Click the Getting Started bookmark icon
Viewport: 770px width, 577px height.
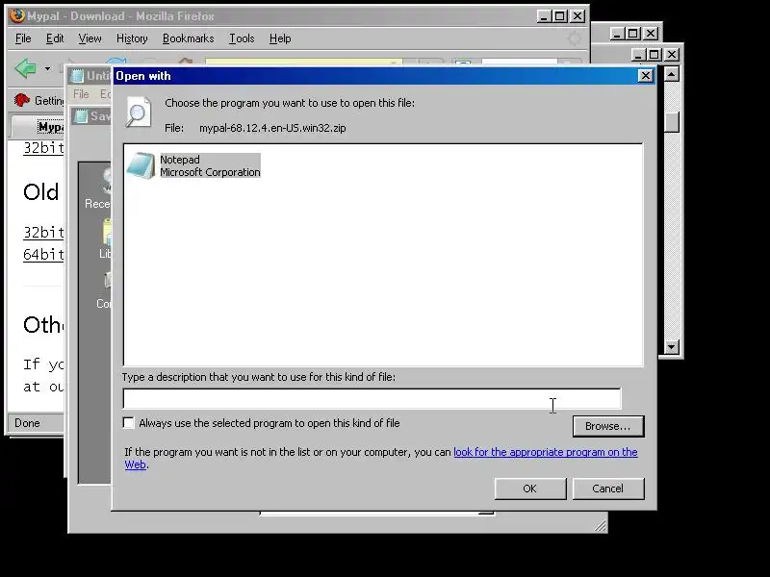click(21, 101)
